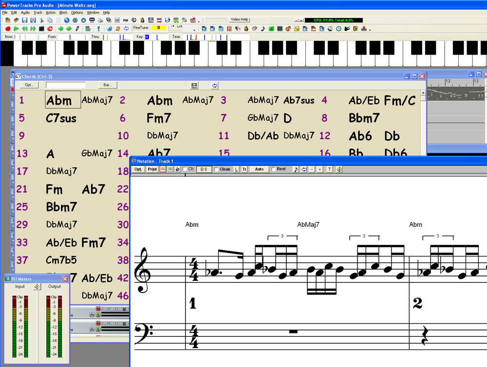This screenshot has height=367, width=487.
Task: Toggle the Rest checkbox in Notation window
Action: (273, 169)
